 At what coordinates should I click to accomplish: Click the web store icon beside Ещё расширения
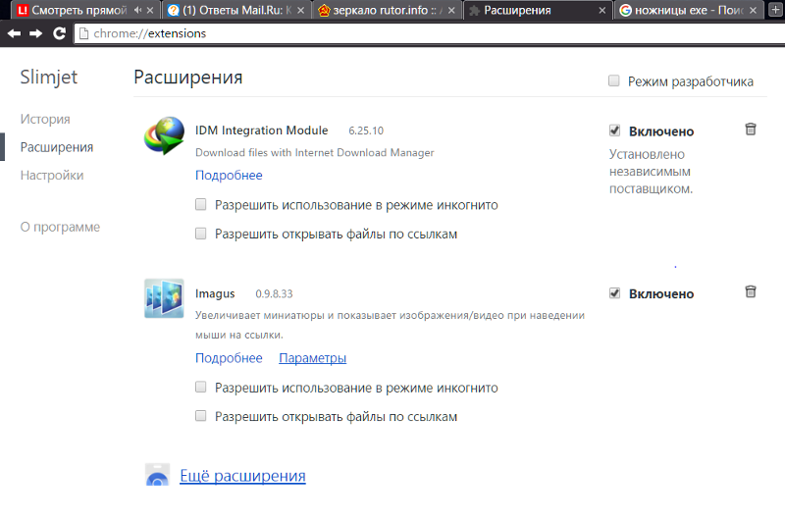pyautogui.click(x=157, y=475)
